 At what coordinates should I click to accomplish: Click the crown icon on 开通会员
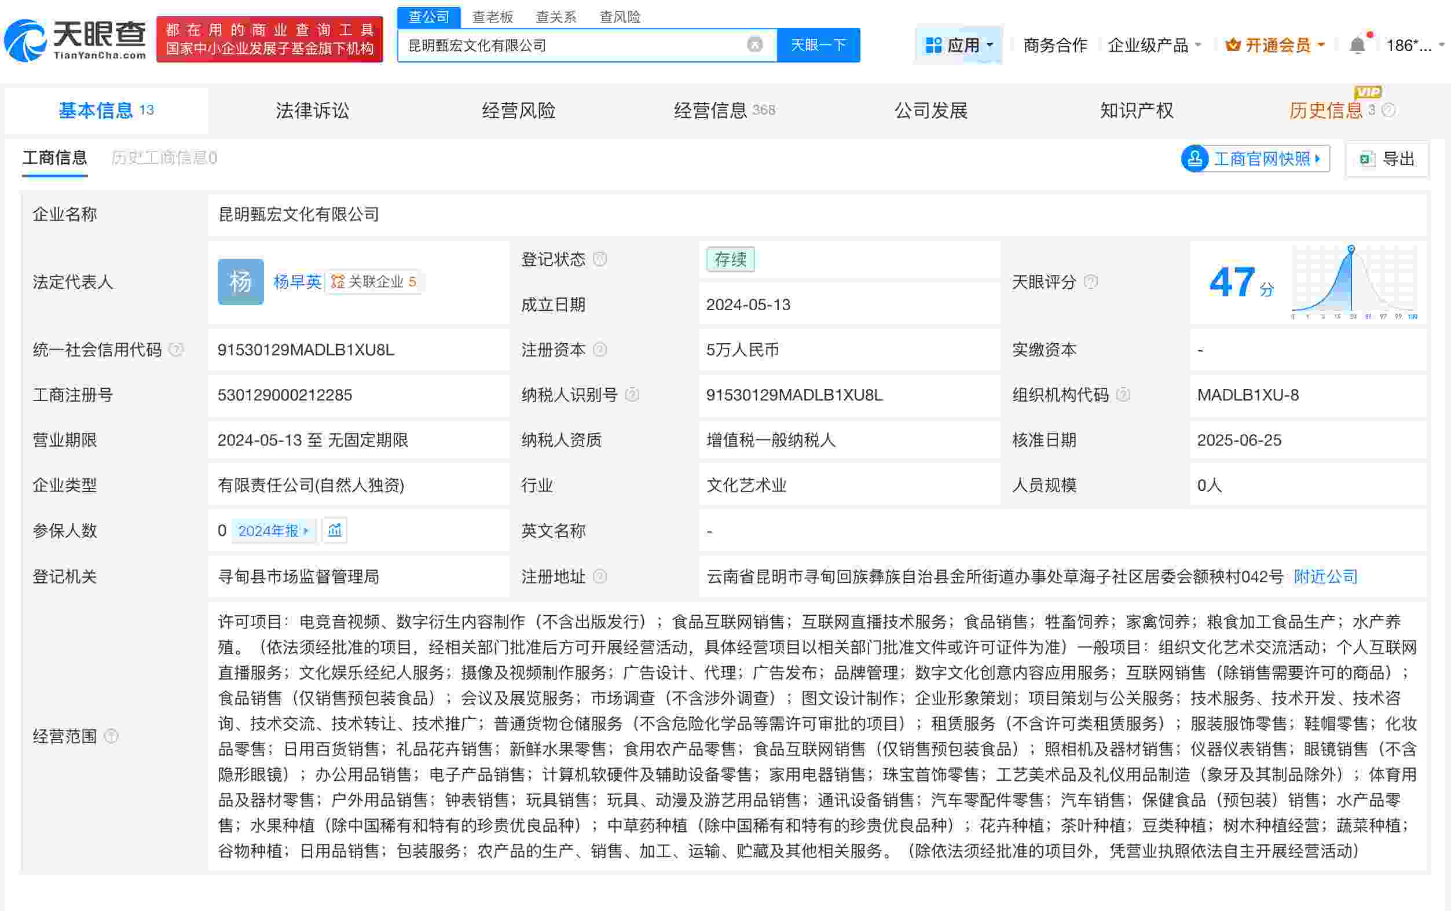(x=1231, y=44)
